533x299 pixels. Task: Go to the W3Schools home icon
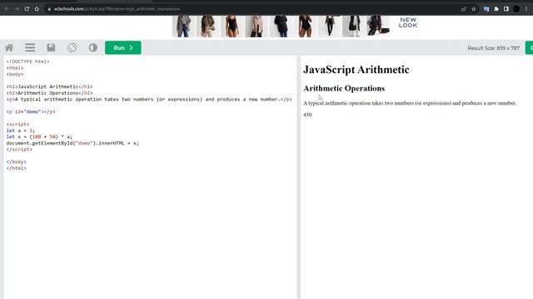click(9, 48)
